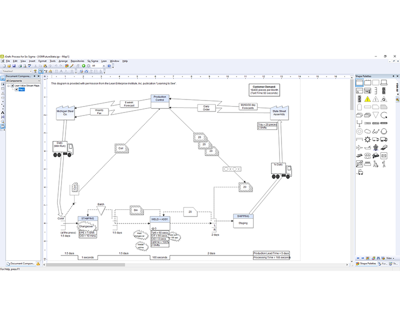This screenshot has height=325, width=400.
Task: Open the color palette toolbar icon
Action: point(67,65)
